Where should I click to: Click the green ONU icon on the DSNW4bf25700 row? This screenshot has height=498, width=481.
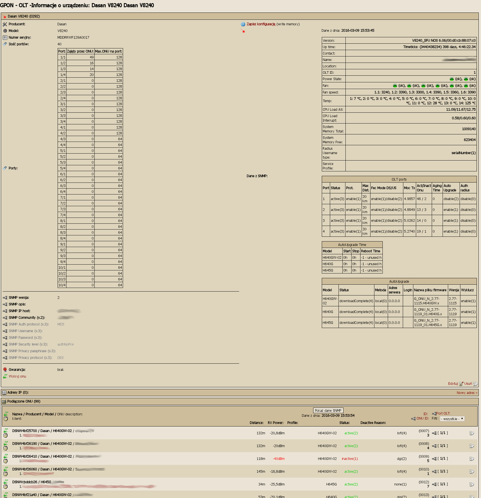(x=6, y=430)
